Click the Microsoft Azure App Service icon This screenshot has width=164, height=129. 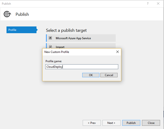click(50, 38)
